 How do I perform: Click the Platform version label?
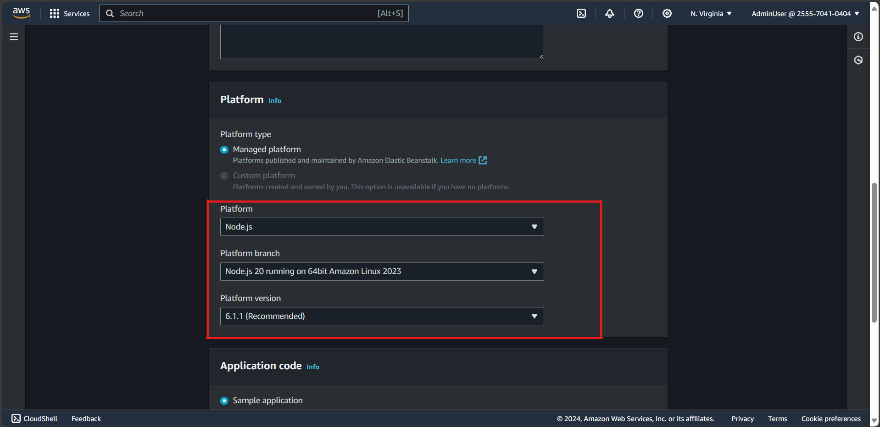(251, 298)
